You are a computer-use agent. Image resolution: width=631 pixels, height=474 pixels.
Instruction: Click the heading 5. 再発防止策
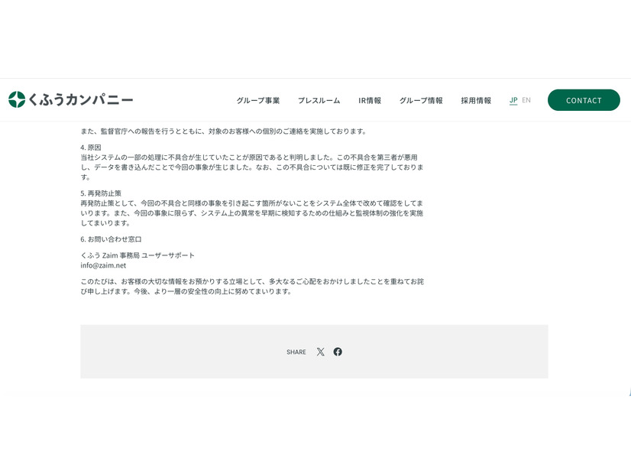pyautogui.click(x=101, y=193)
